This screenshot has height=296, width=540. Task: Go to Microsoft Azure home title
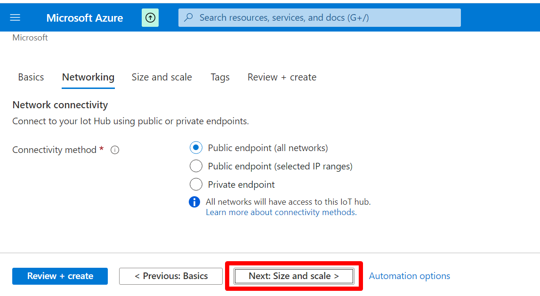pos(85,18)
